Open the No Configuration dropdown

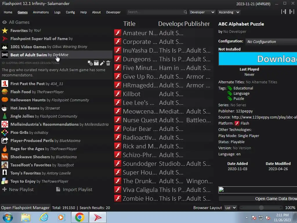tap(271, 42)
